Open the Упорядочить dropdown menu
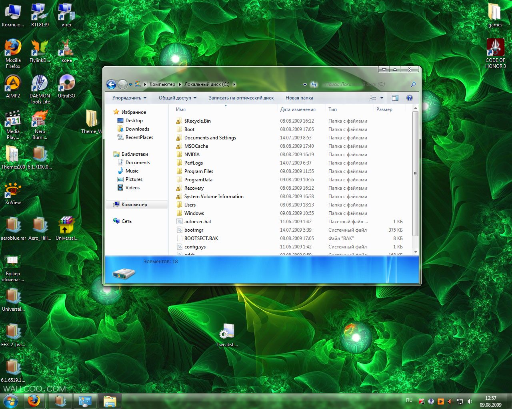 point(129,98)
